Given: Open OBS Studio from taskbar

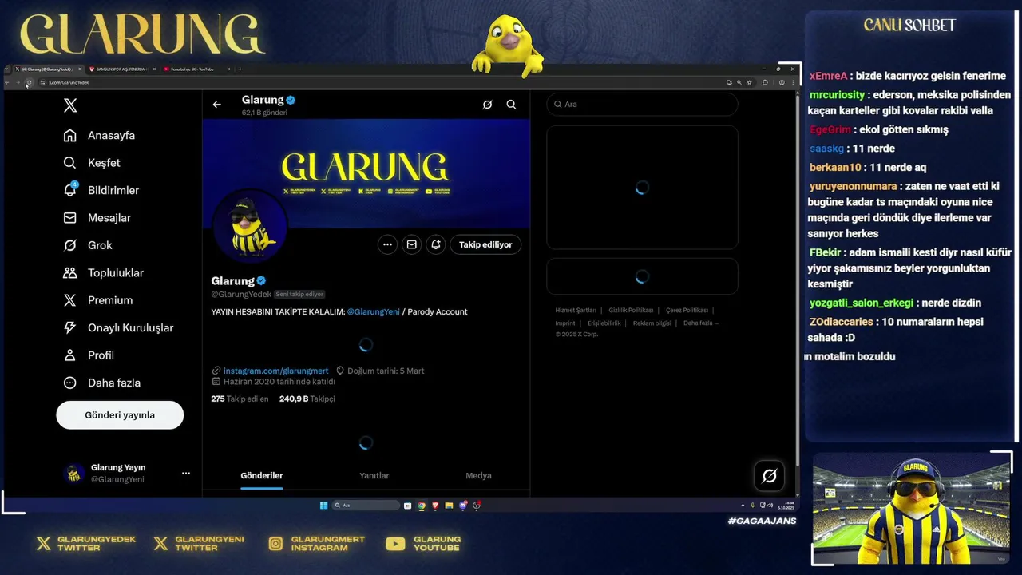Looking at the screenshot, I should click(x=477, y=506).
